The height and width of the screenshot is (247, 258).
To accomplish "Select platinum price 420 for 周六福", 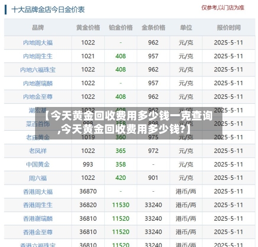I will [x=121, y=178].
